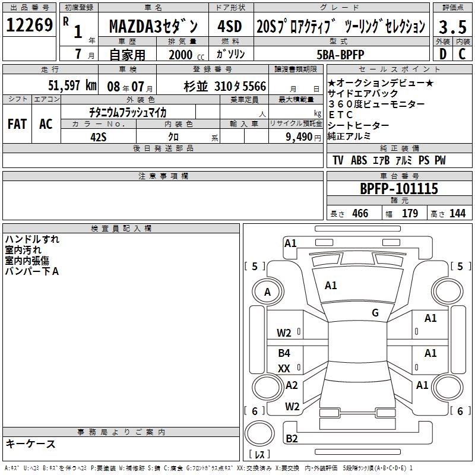The width and height of the screenshot is (475, 475).
Task: Click model code "5BA-BPFP"
Action: click(340, 55)
